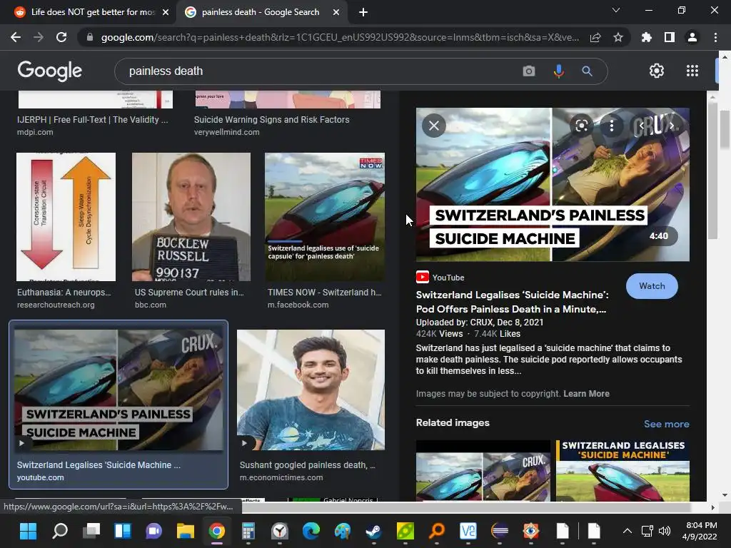Viewport: 731px width, 548px height.
Task: Click the browser address bar URL
Action: click(340, 37)
